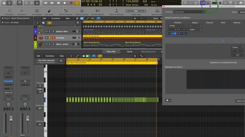This screenshot has width=245, height=137.
Task: Mute the Session Bass track
Action: (x=46, y=31)
